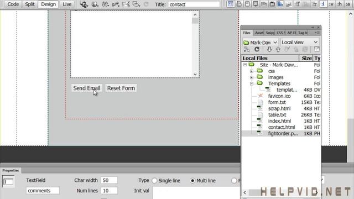Image resolution: width=354 pixels, height=199 pixels.
Task: Click Put files up-arrow icon
Action: point(278,49)
